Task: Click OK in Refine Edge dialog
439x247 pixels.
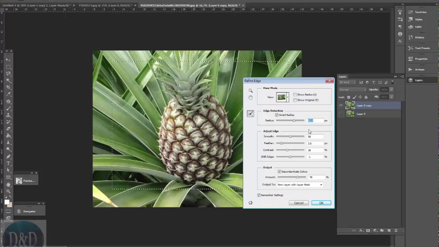Action: (x=321, y=203)
